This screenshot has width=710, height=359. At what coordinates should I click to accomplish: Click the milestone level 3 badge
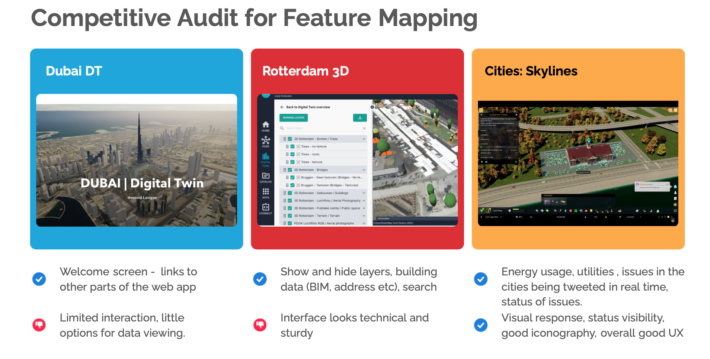pyautogui.click(x=488, y=211)
